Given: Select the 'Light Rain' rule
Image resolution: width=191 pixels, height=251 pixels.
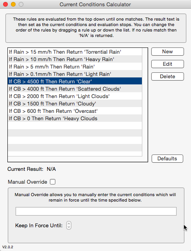Looking at the screenshot, I should click(75, 74).
